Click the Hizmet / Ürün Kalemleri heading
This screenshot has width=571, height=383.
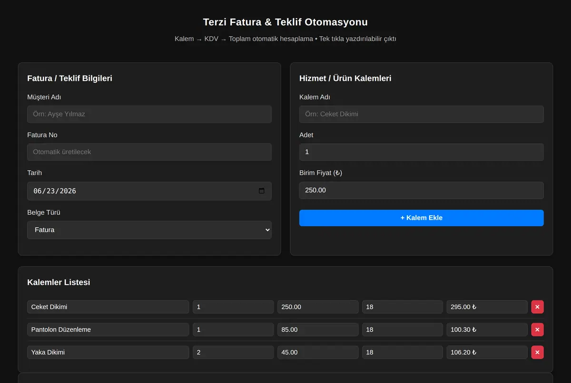pos(345,78)
